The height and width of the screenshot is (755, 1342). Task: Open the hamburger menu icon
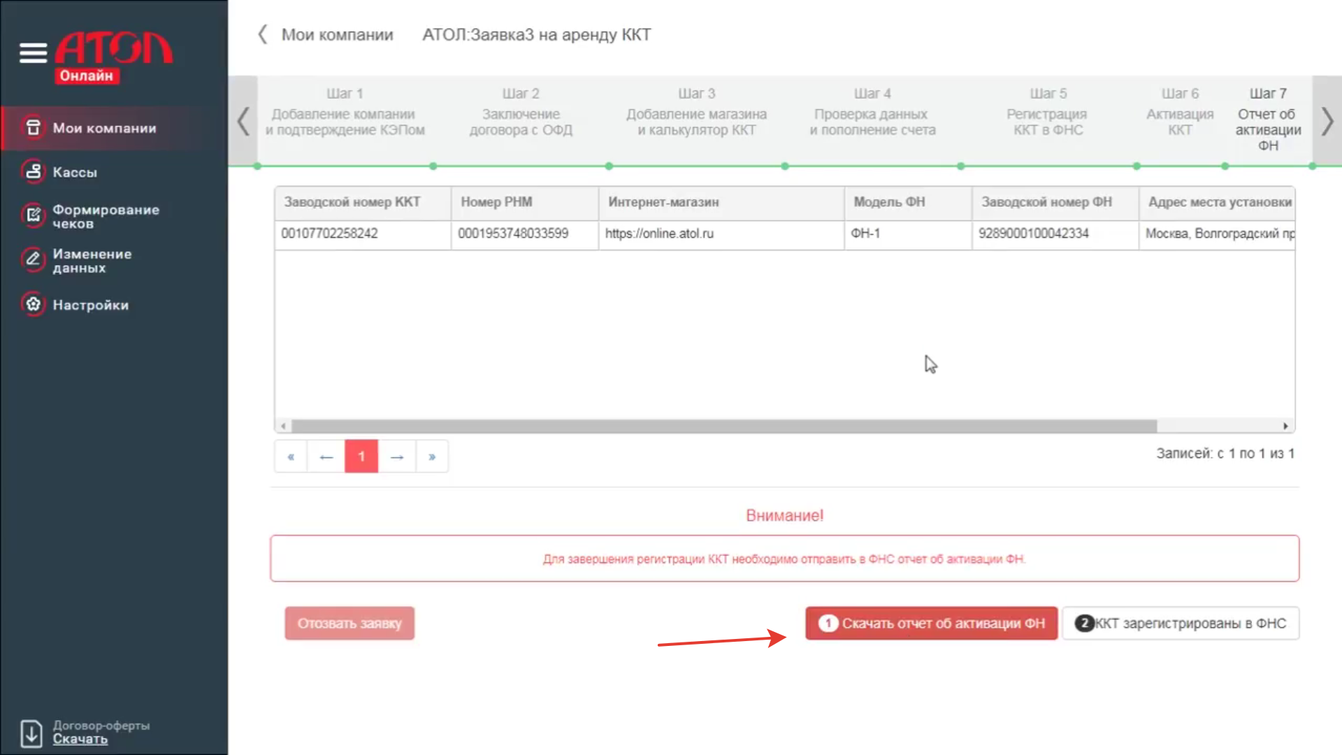(x=33, y=52)
